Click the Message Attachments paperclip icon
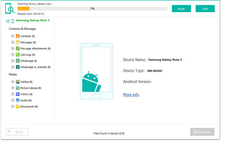 coord(18,48)
